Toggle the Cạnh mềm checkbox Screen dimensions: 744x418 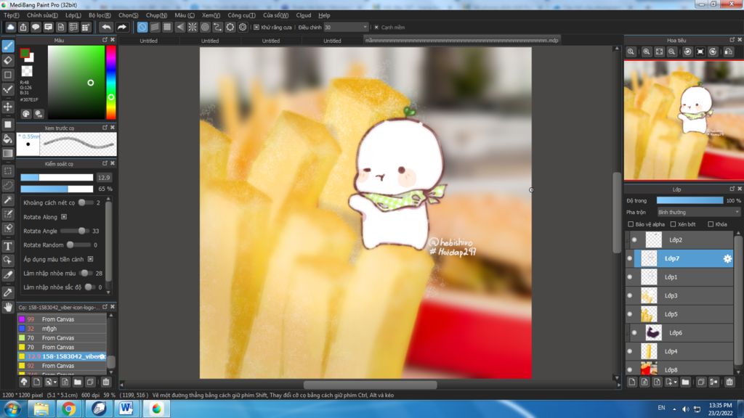pyautogui.click(x=376, y=28)
